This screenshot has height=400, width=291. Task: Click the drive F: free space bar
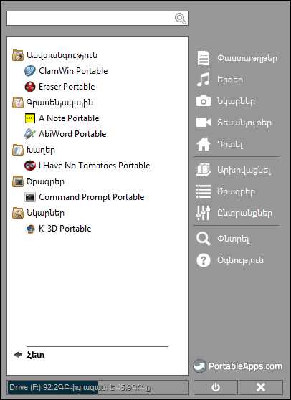click(x=97, y=388)
